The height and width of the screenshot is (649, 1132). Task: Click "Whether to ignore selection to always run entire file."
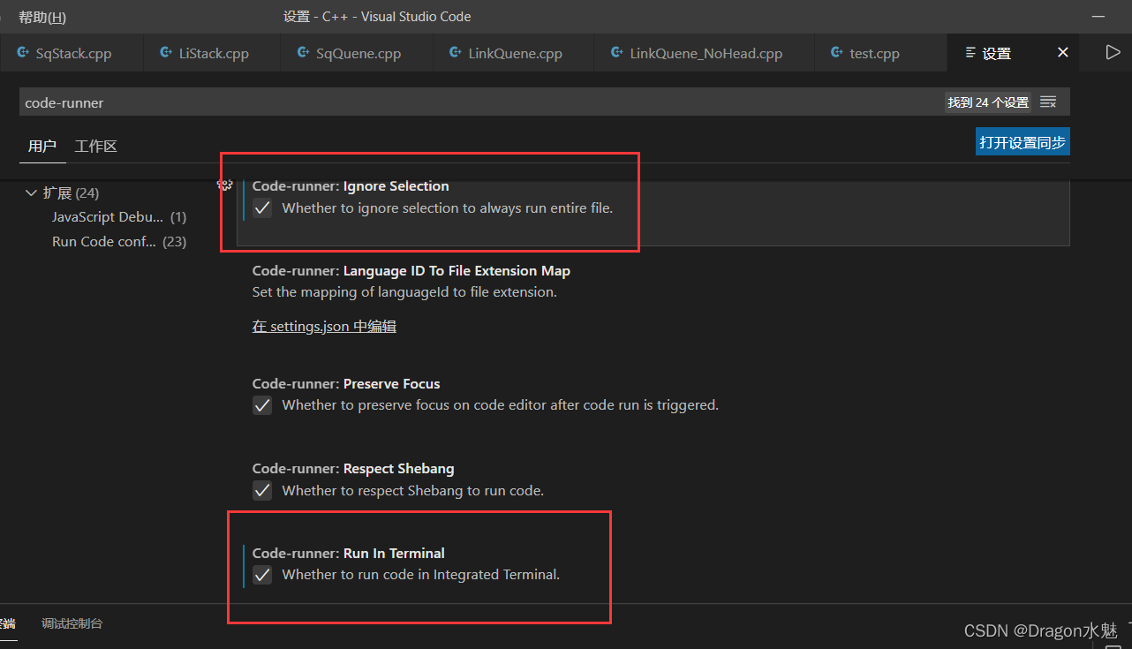448,208
